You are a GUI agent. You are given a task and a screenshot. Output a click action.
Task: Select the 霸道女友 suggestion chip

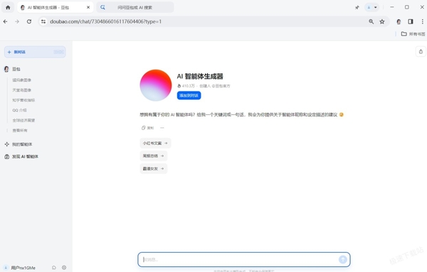[154, 168]
